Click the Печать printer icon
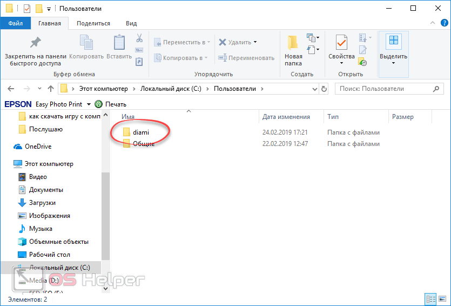Viewport: 451px width, 306px height. pos(99,104)
